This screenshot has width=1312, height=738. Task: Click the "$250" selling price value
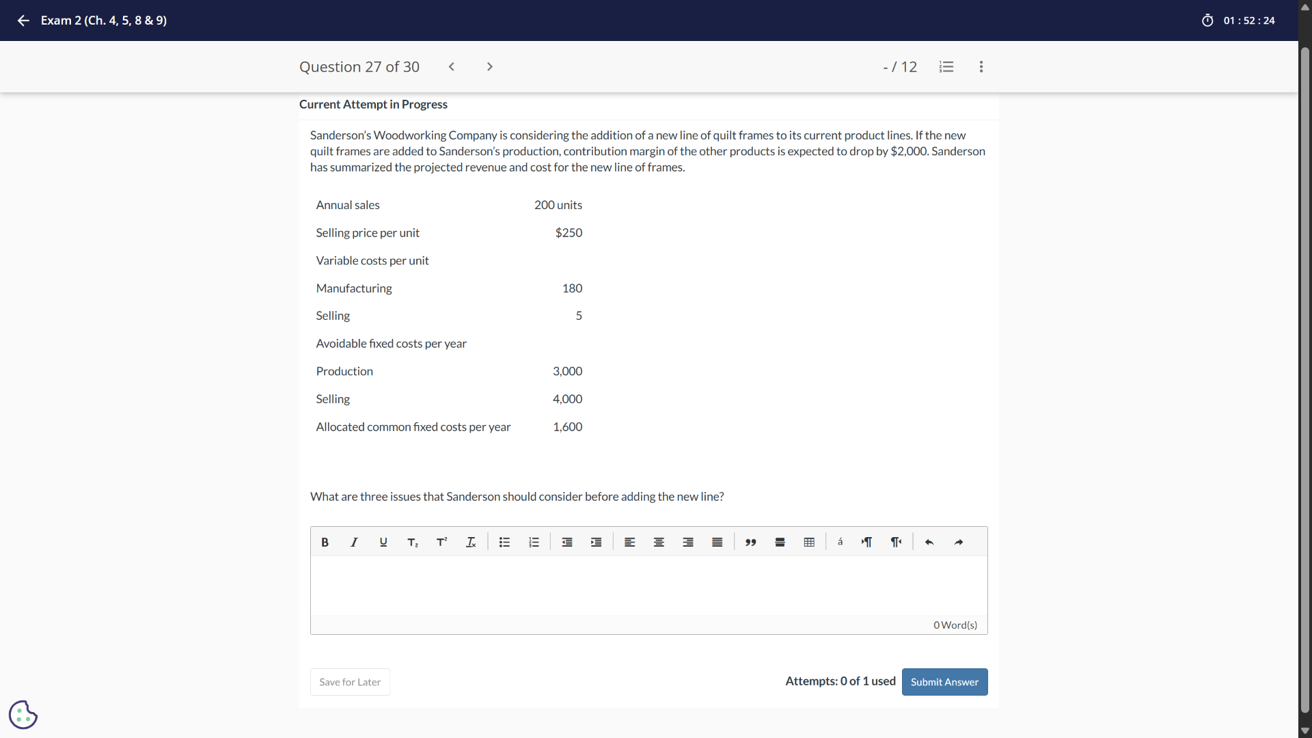(x=569, y=233)
